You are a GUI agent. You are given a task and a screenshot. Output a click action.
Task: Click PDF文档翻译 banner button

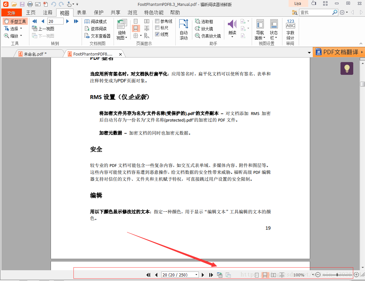click(339, 52)
